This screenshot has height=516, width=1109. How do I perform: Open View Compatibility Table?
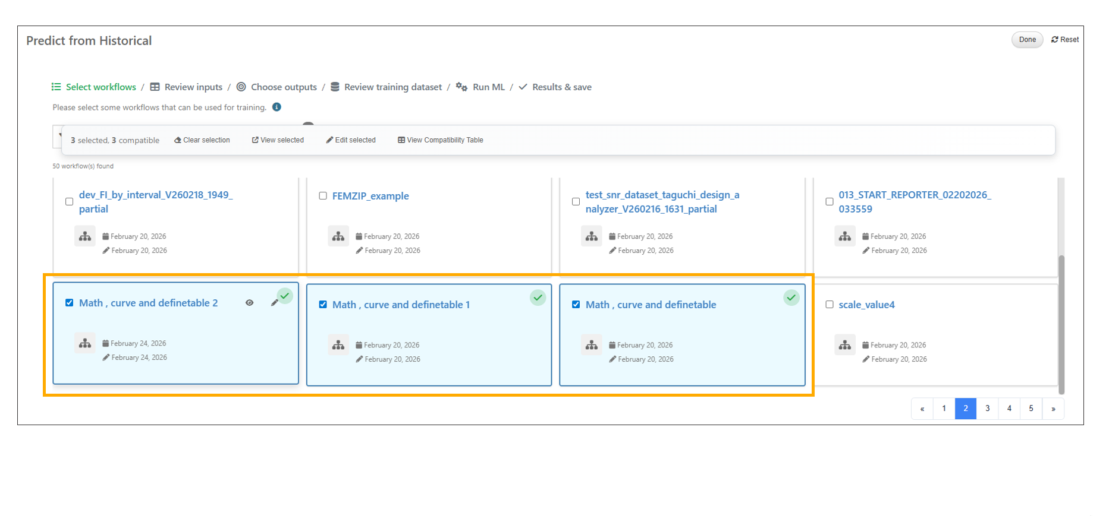tap(441, 140)
